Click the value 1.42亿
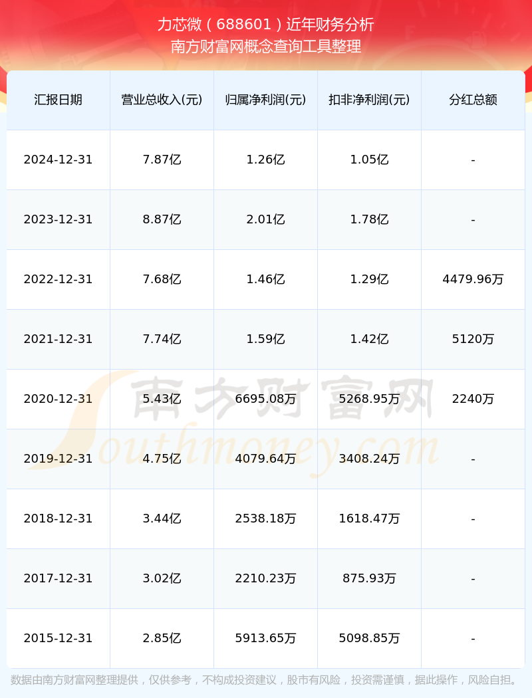This screenshot has height=698, width=532. coord(370,339)
